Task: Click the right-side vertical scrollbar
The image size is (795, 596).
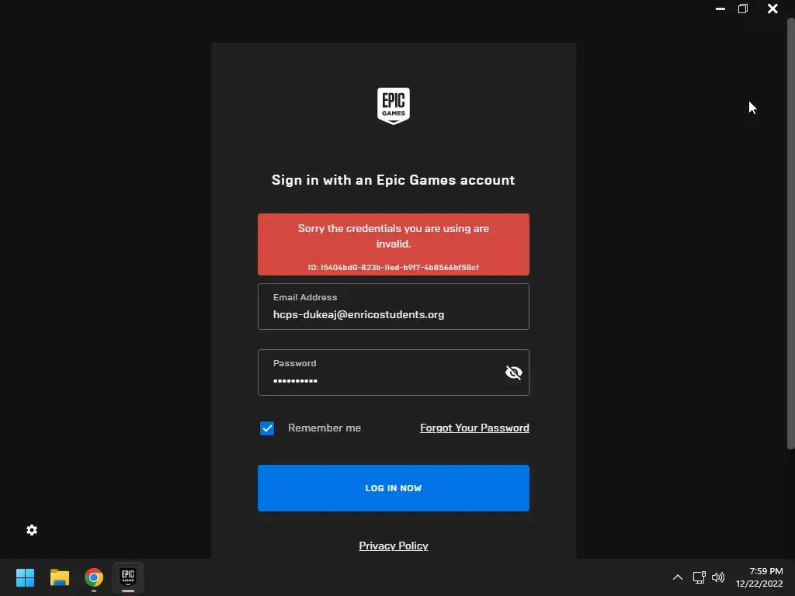Action: pyautogui.click(x=790, y=233)
